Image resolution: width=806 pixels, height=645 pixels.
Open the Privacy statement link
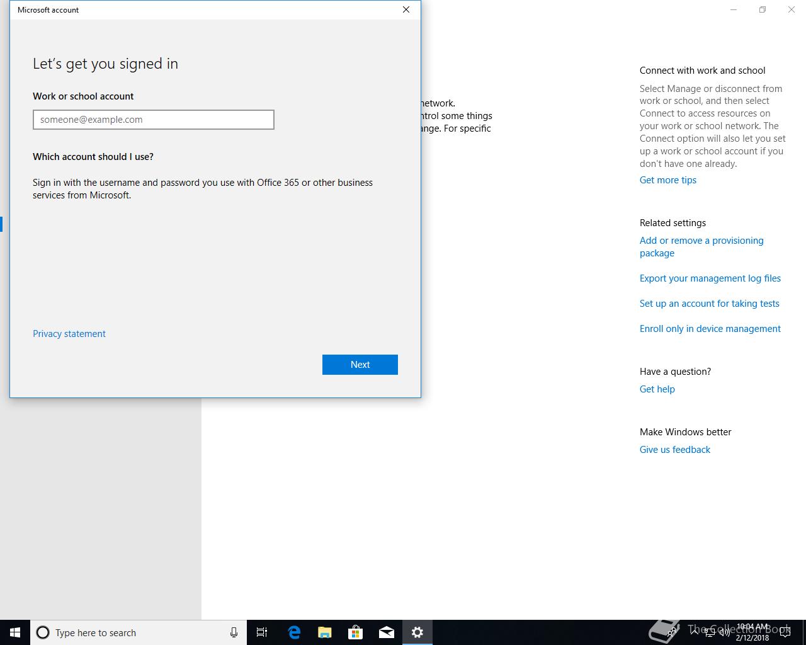[x=69, y=334]
